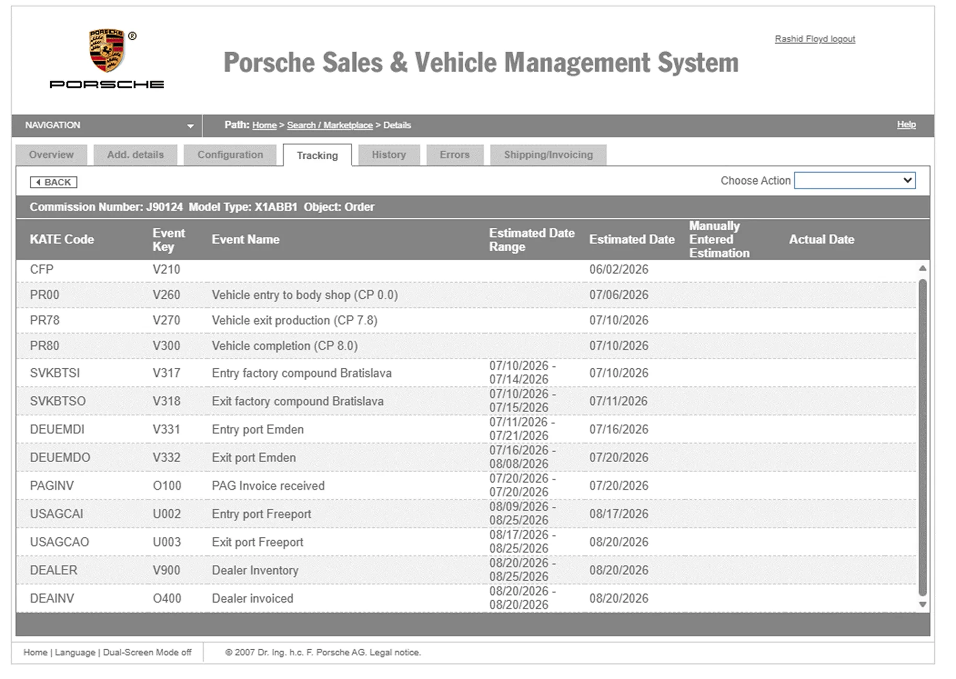Click PAG Invoice received event
This screenshot has width=956, height=679.
click(x=268, y=486)
